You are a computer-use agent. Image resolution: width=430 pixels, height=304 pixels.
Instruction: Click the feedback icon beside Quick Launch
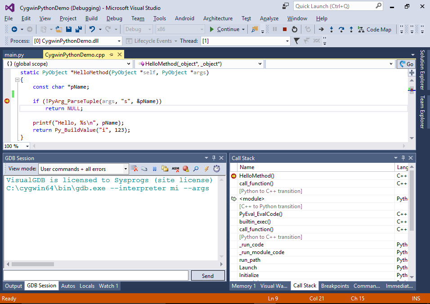(286, 6)
